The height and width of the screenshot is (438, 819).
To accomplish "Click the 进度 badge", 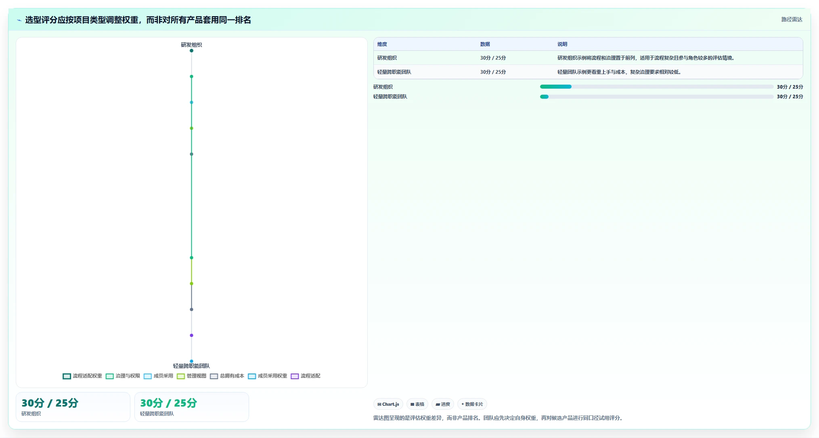I will point(442,404).
